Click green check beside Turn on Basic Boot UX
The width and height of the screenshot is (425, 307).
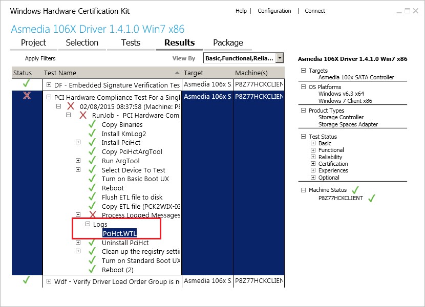point(92,179)
